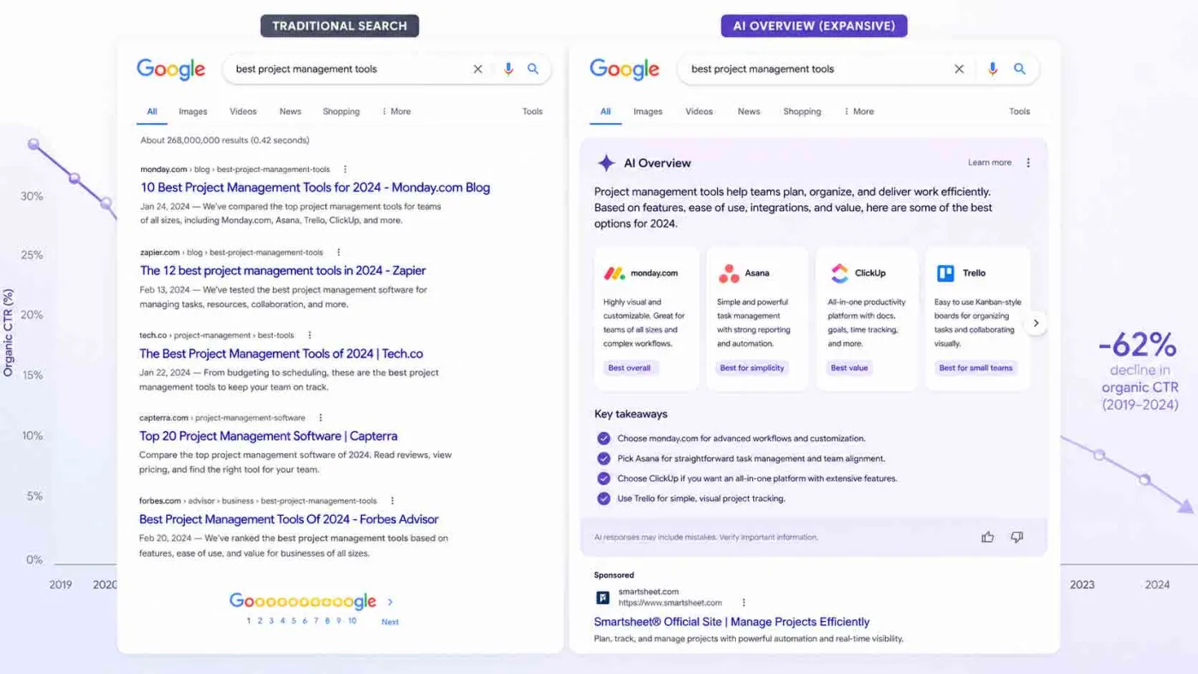
Task: Open three-dot menu beside smartsheet.com URL
Action: tap(744, 603)
